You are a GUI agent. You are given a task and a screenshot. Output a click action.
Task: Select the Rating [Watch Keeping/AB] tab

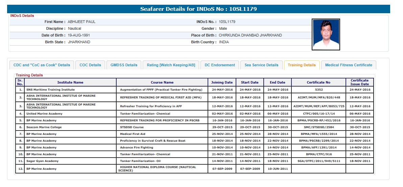pos(171,65)
